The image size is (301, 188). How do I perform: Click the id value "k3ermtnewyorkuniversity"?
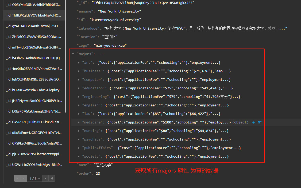(115, 20)
